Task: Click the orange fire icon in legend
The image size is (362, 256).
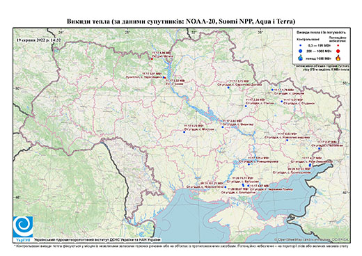Action: [x=338, y=58]
